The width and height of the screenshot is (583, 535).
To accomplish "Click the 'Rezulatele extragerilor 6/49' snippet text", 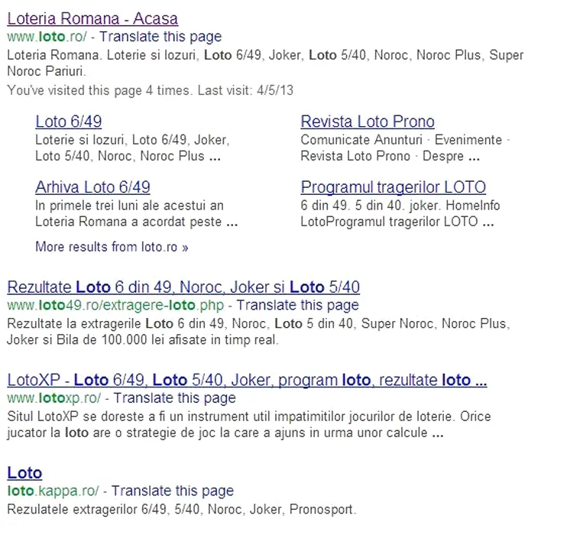I will pyautogui.click(x=181, y=509).
